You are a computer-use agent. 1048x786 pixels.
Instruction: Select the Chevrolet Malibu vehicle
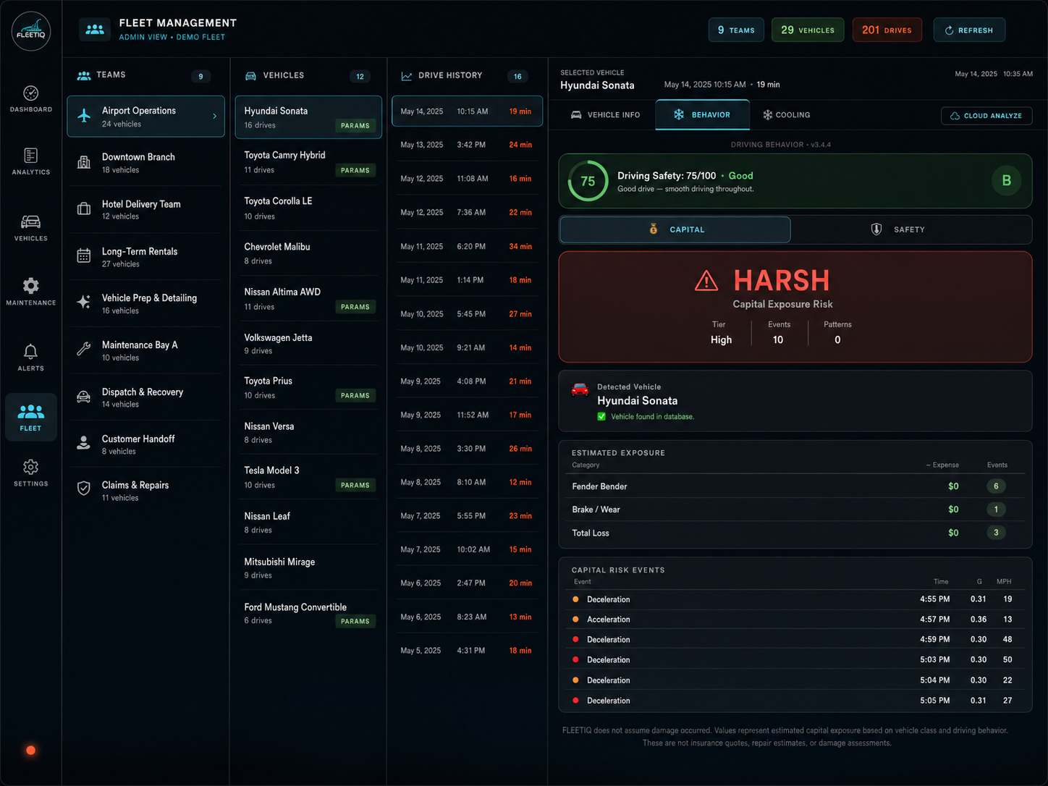click(308, 253)
